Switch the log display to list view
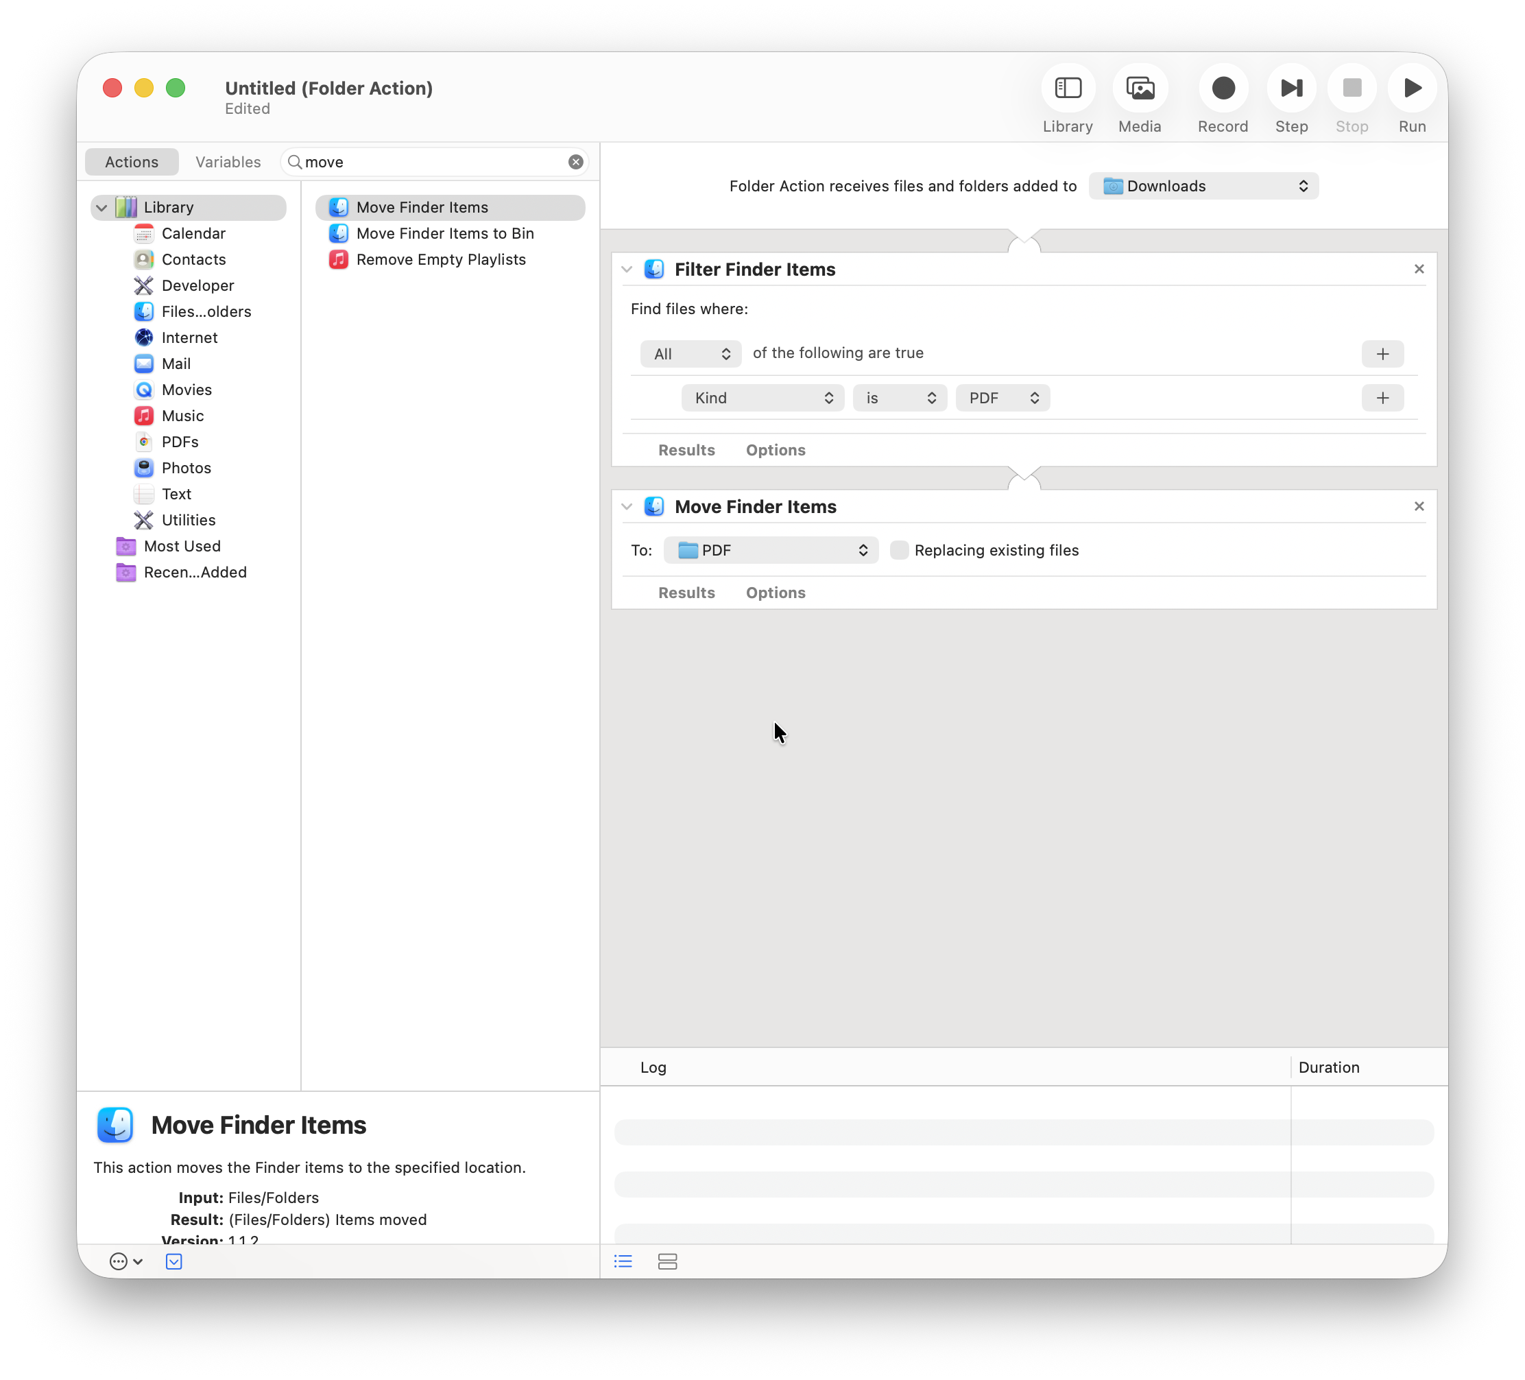Viewport: 1525px width, 1380px height. 623,1261
